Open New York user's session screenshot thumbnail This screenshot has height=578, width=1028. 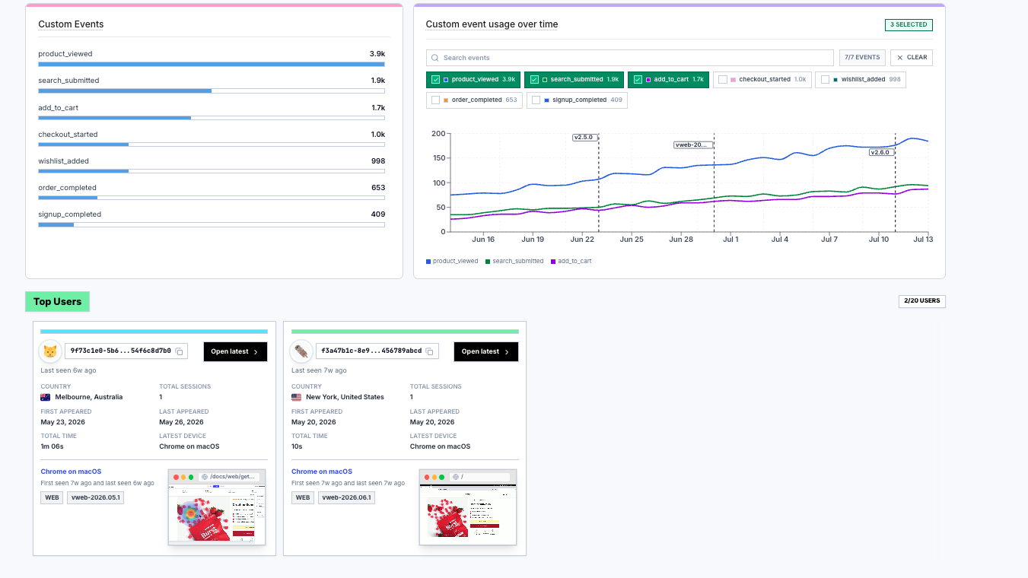pos(468,507)
